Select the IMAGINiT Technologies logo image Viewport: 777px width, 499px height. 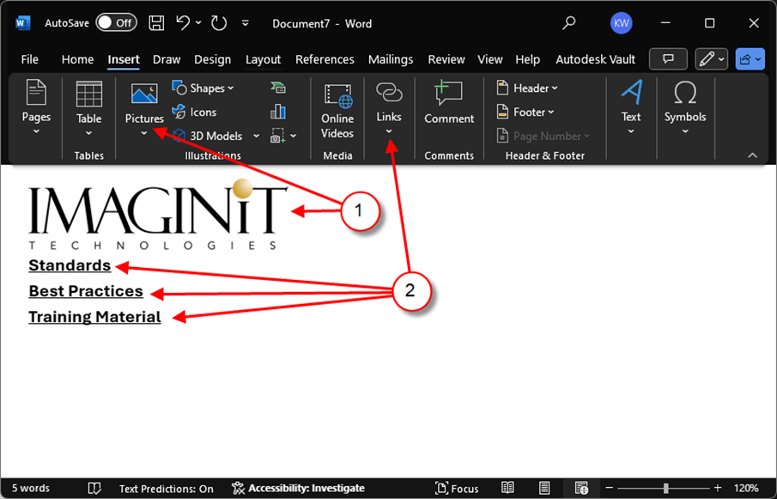[158, 214]
